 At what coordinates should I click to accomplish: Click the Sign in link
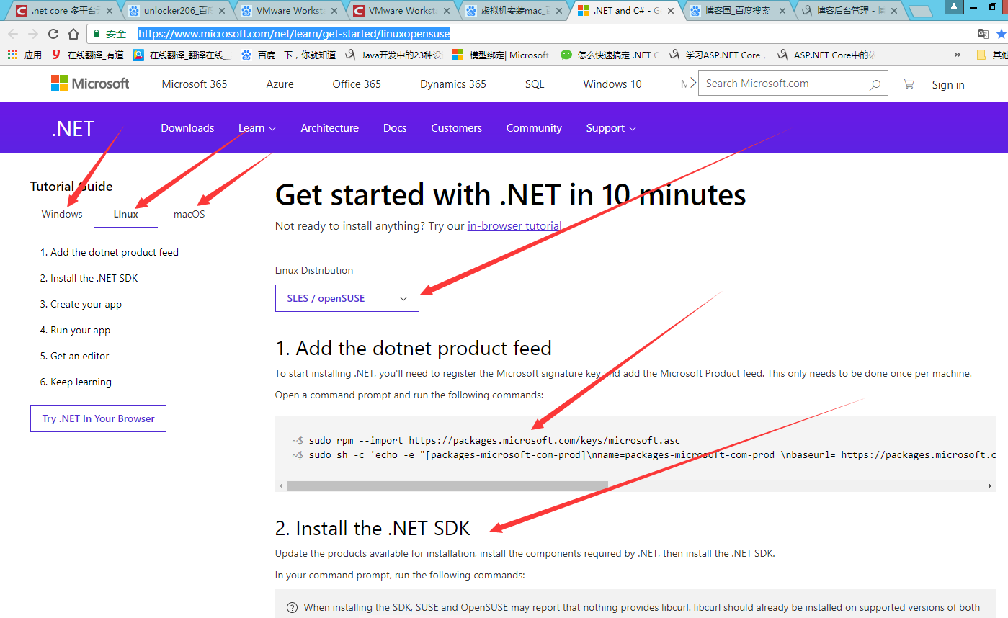(948, 85)
